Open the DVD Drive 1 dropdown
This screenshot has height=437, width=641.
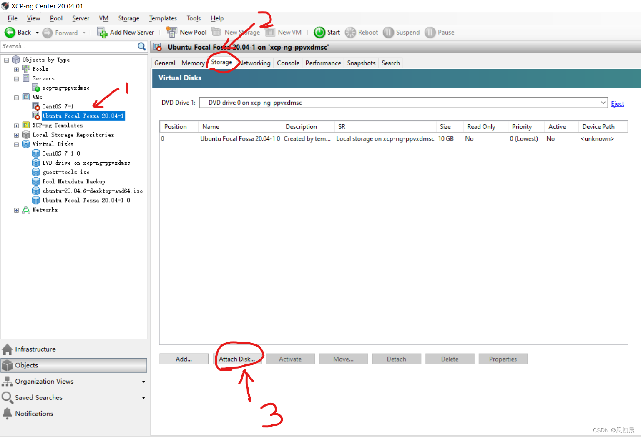point(603,103)
